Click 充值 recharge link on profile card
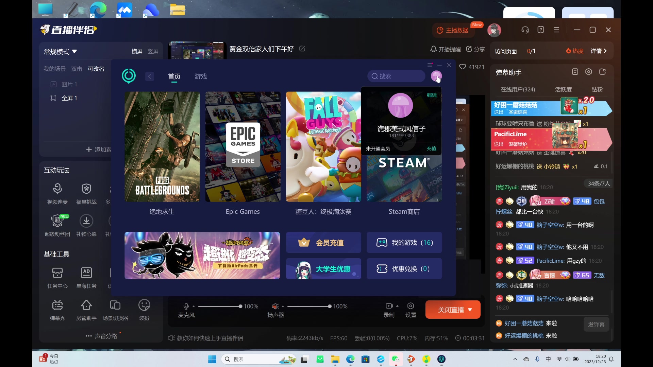Screen dimensions: 653x367 (432, 148)
